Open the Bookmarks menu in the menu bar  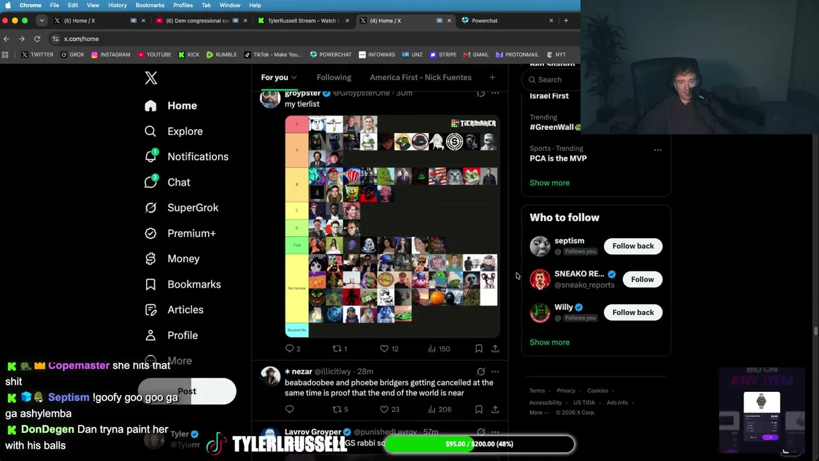(150, 5)
